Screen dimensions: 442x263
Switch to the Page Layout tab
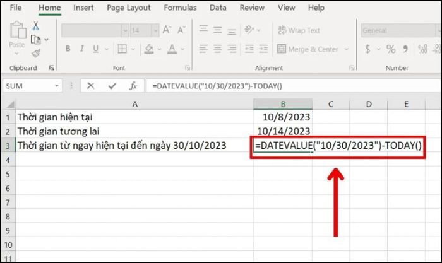coord(129,8)
